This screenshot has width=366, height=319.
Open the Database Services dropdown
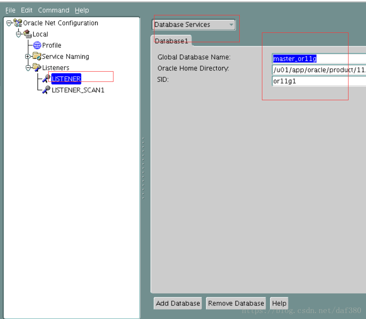pyautogui.click(x=194, y=24)
